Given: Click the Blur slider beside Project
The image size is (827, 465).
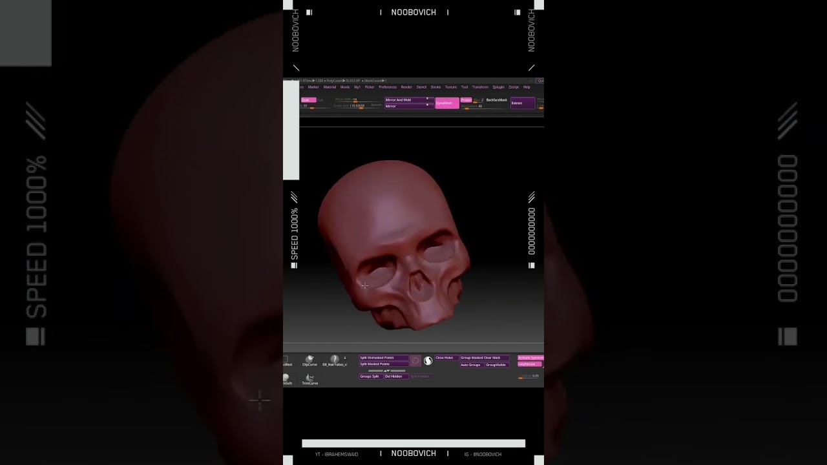Looking at the screenshot, I should 480,100.
